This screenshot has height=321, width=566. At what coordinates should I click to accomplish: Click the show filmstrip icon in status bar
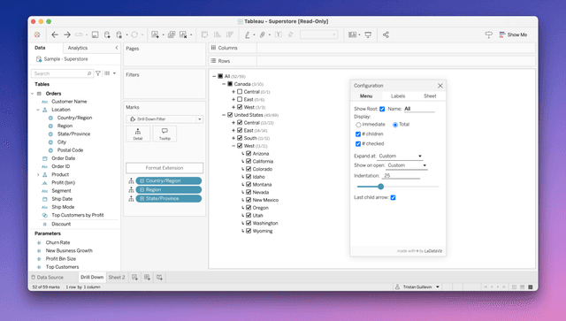coord(523,287)
